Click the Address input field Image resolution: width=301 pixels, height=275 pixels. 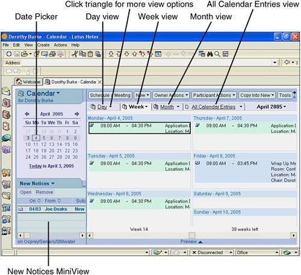(146, 63)
